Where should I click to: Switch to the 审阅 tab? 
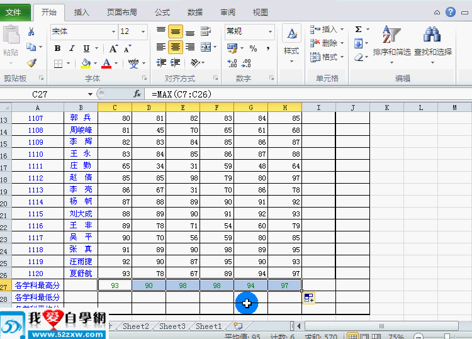pos(228,13)
